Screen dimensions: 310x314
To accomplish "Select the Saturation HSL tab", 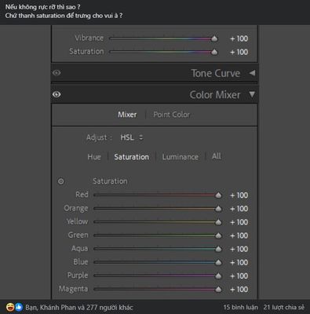I will (x=132, y=157).
